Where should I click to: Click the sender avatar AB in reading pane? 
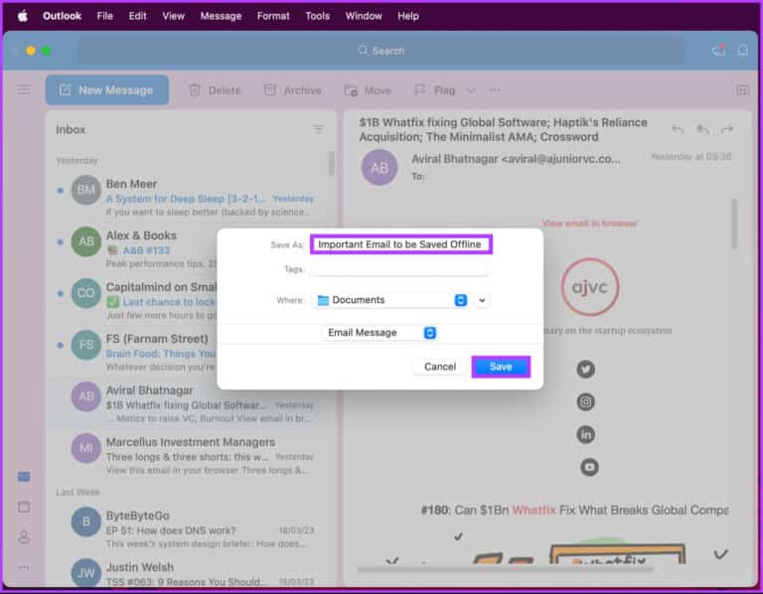click(x=380, y=167)
